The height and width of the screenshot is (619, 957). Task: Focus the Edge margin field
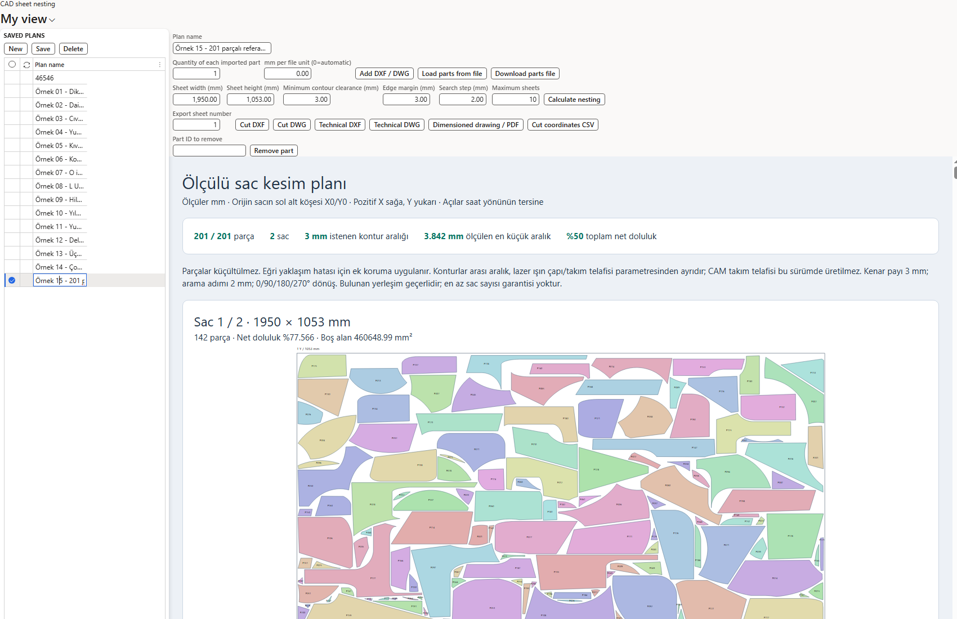pyautogui.click(x=406, y=100)
